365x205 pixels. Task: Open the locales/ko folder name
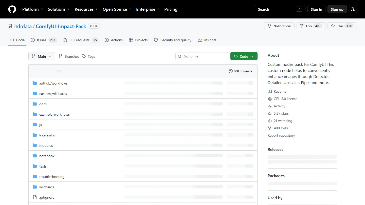pos(47,135)
